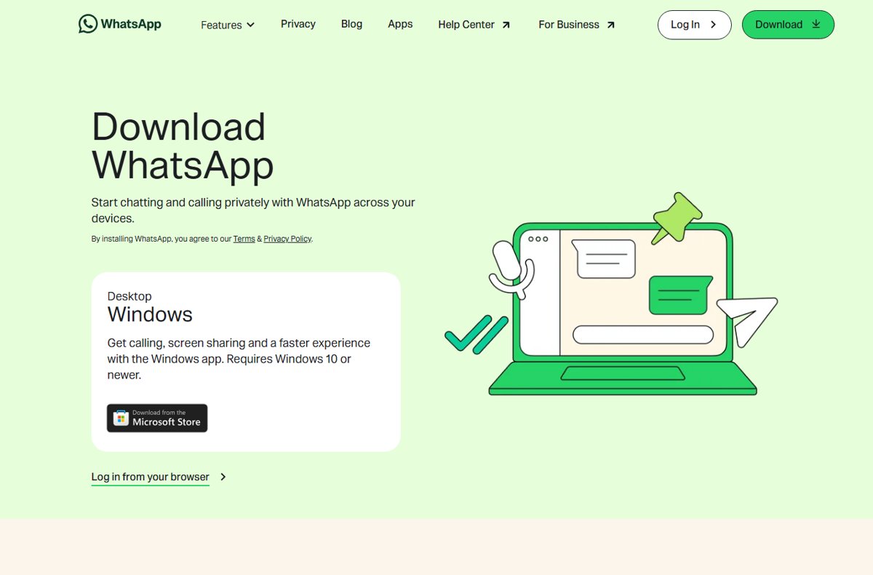Screen dimensions: 873x575
Task: Open the Privacy Policy link
Action: coord(287,239)
